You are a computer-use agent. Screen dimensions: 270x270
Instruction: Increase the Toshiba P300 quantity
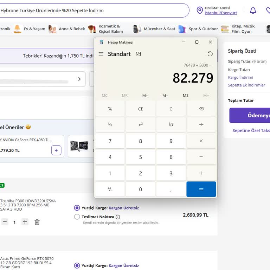[25, 222]
